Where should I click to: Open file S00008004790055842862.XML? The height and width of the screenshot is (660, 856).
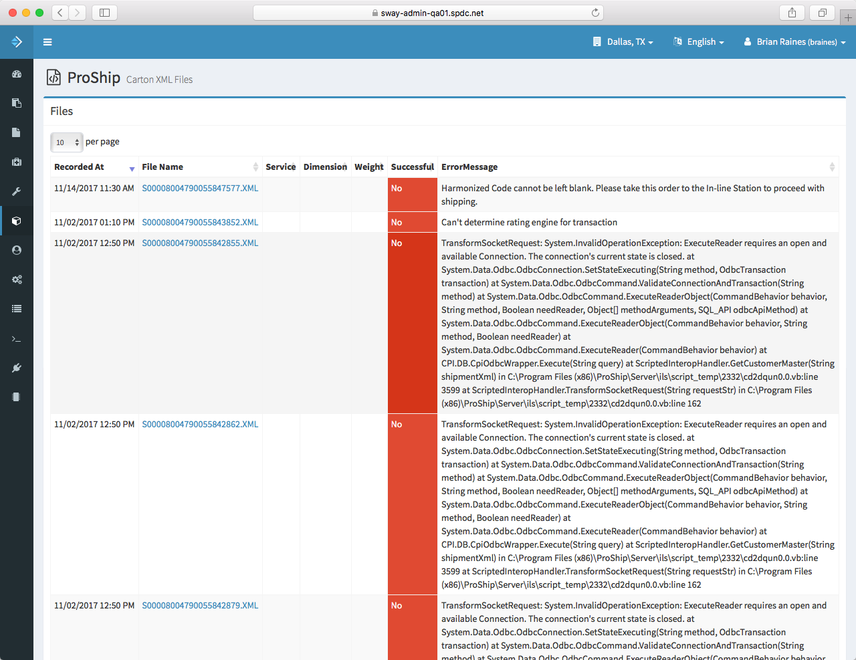click(x=200, y=425)
